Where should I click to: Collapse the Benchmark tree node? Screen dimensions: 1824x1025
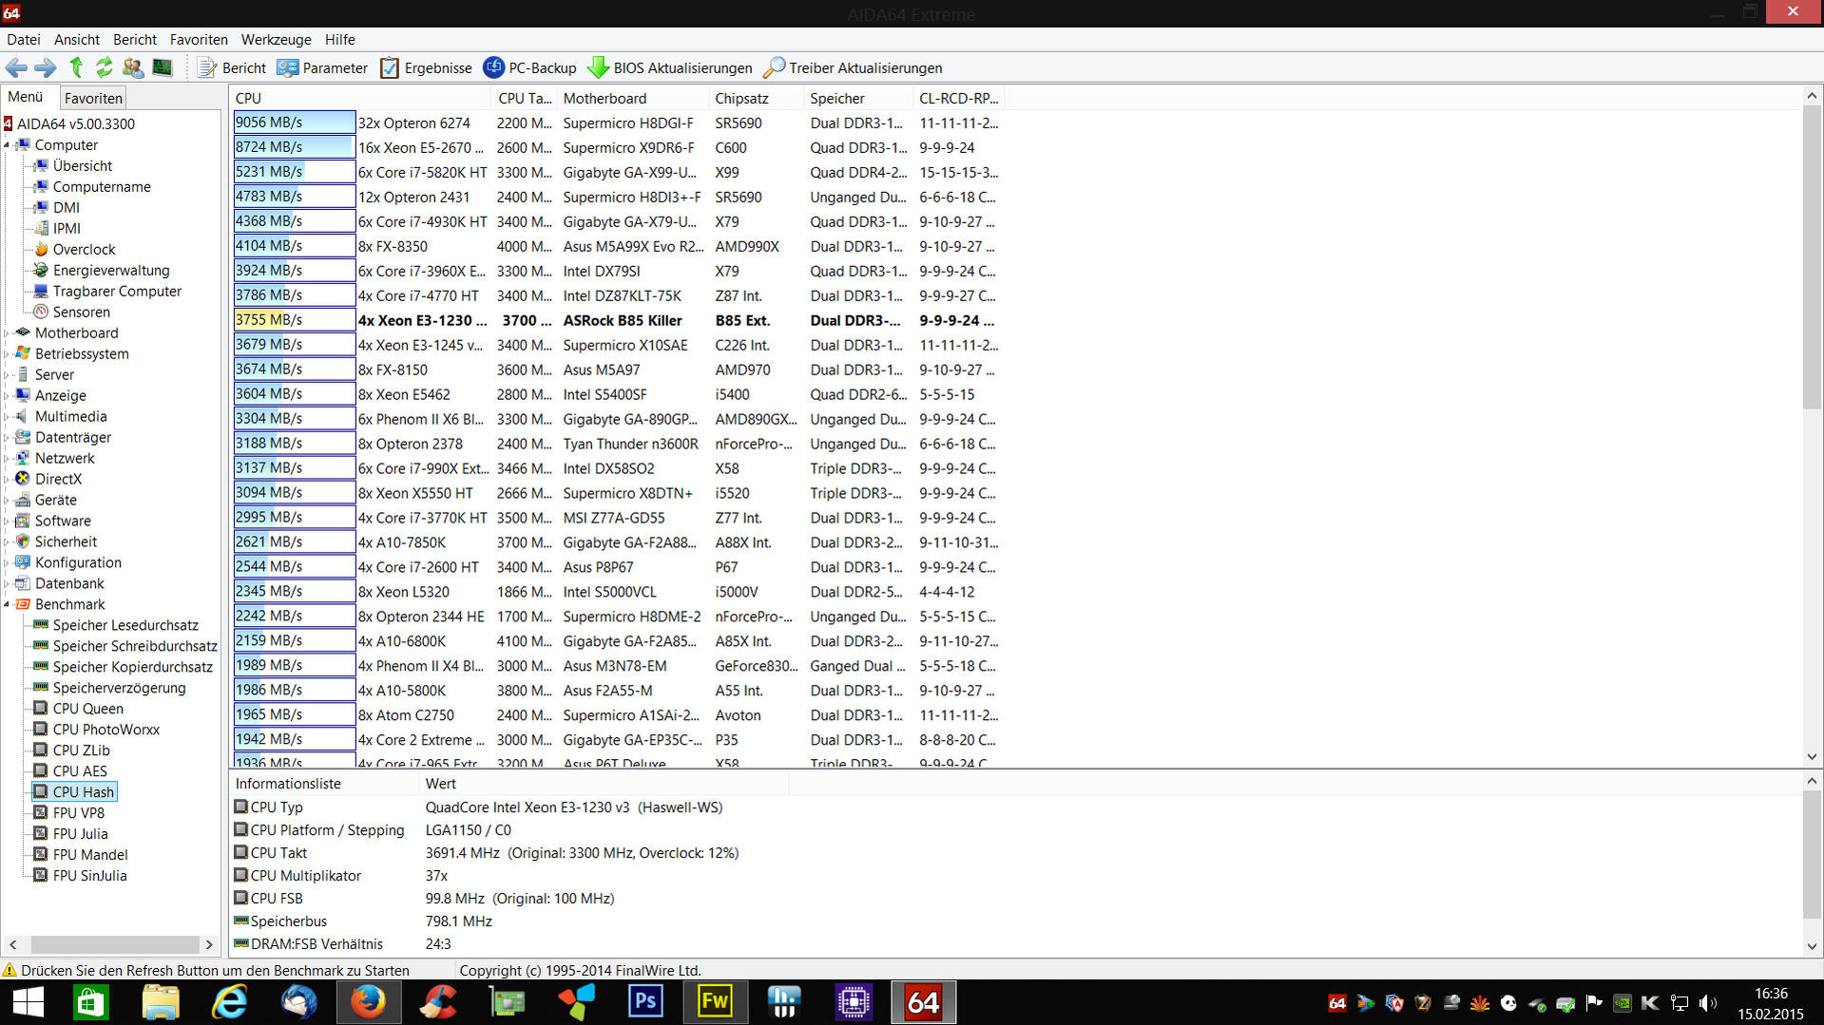(x=7, y=604)
